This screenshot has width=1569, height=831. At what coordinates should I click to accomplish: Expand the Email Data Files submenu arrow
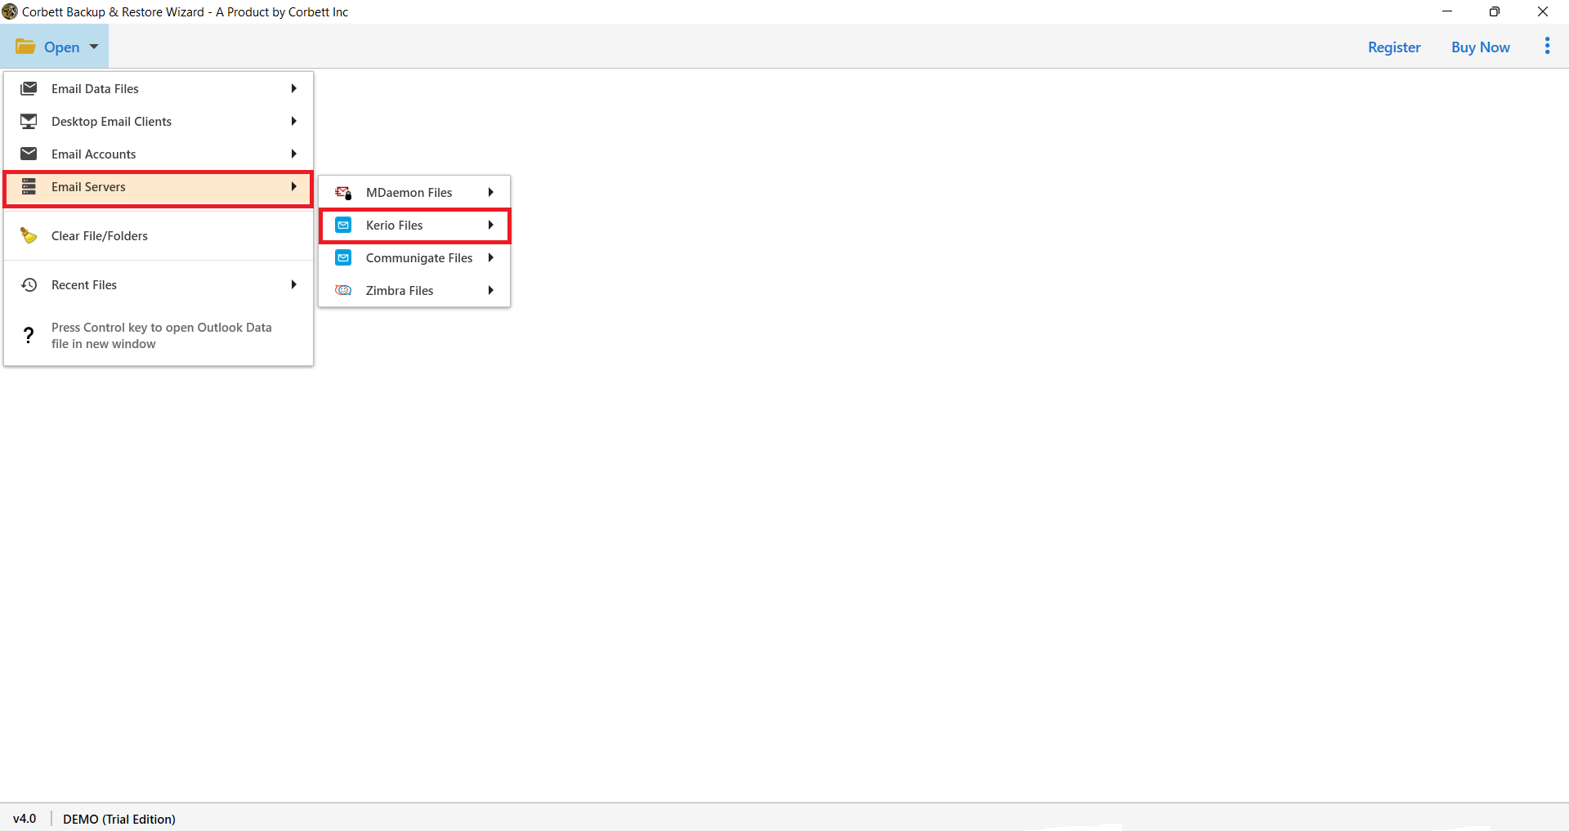coord(293,88)
